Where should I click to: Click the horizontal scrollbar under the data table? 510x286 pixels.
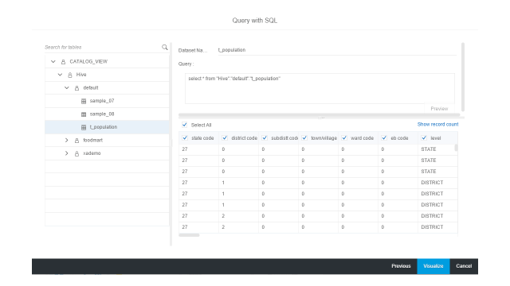189,235
